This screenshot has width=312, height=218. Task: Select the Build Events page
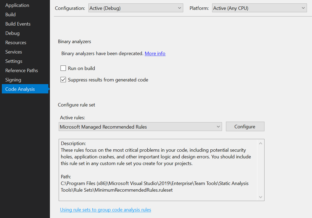coord(18,24)
